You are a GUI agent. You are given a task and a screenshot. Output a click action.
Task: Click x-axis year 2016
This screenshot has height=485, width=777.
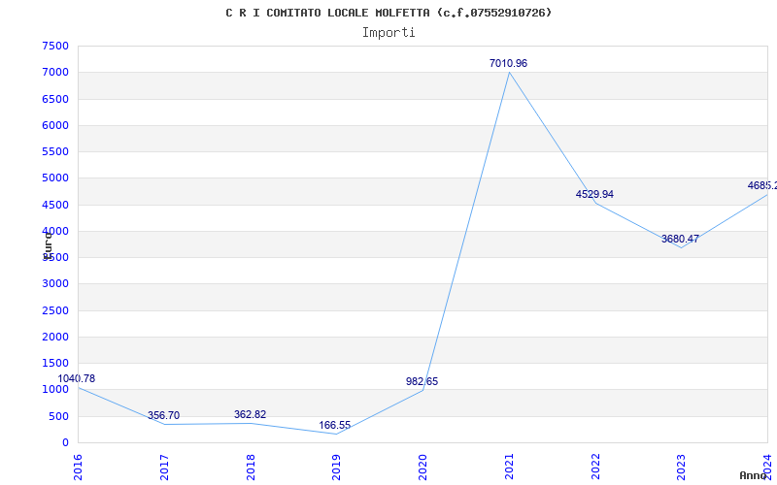[x=78, y=467]
